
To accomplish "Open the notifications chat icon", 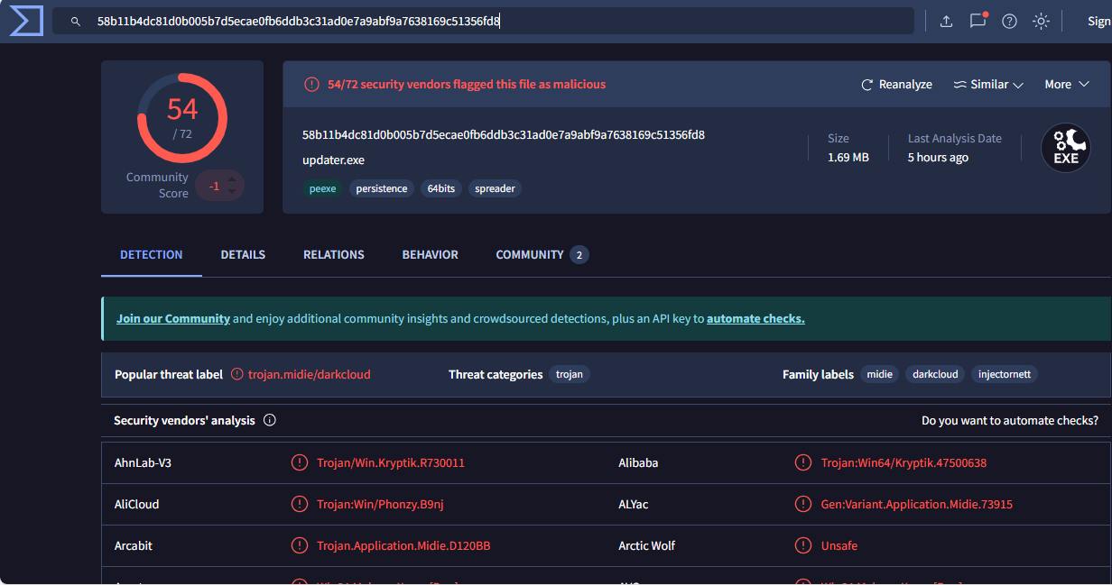I will click(x=978, y=22).
